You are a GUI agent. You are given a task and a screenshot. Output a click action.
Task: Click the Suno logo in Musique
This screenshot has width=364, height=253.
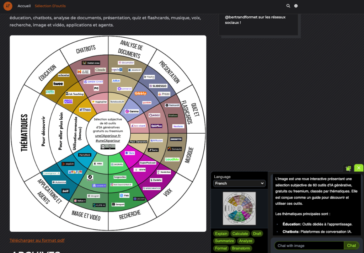[x=153, y=150]
